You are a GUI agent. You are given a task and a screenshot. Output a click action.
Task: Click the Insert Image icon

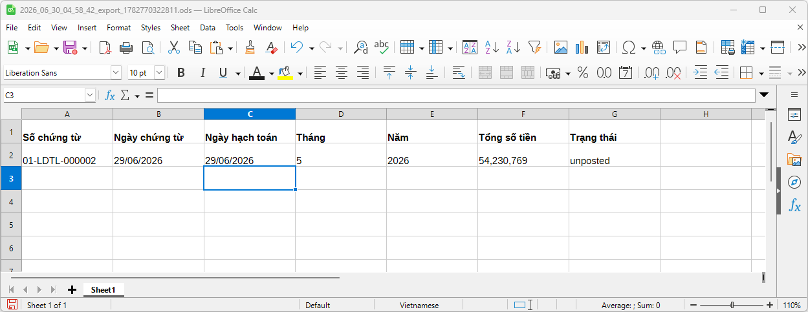(x=560, y=47)
